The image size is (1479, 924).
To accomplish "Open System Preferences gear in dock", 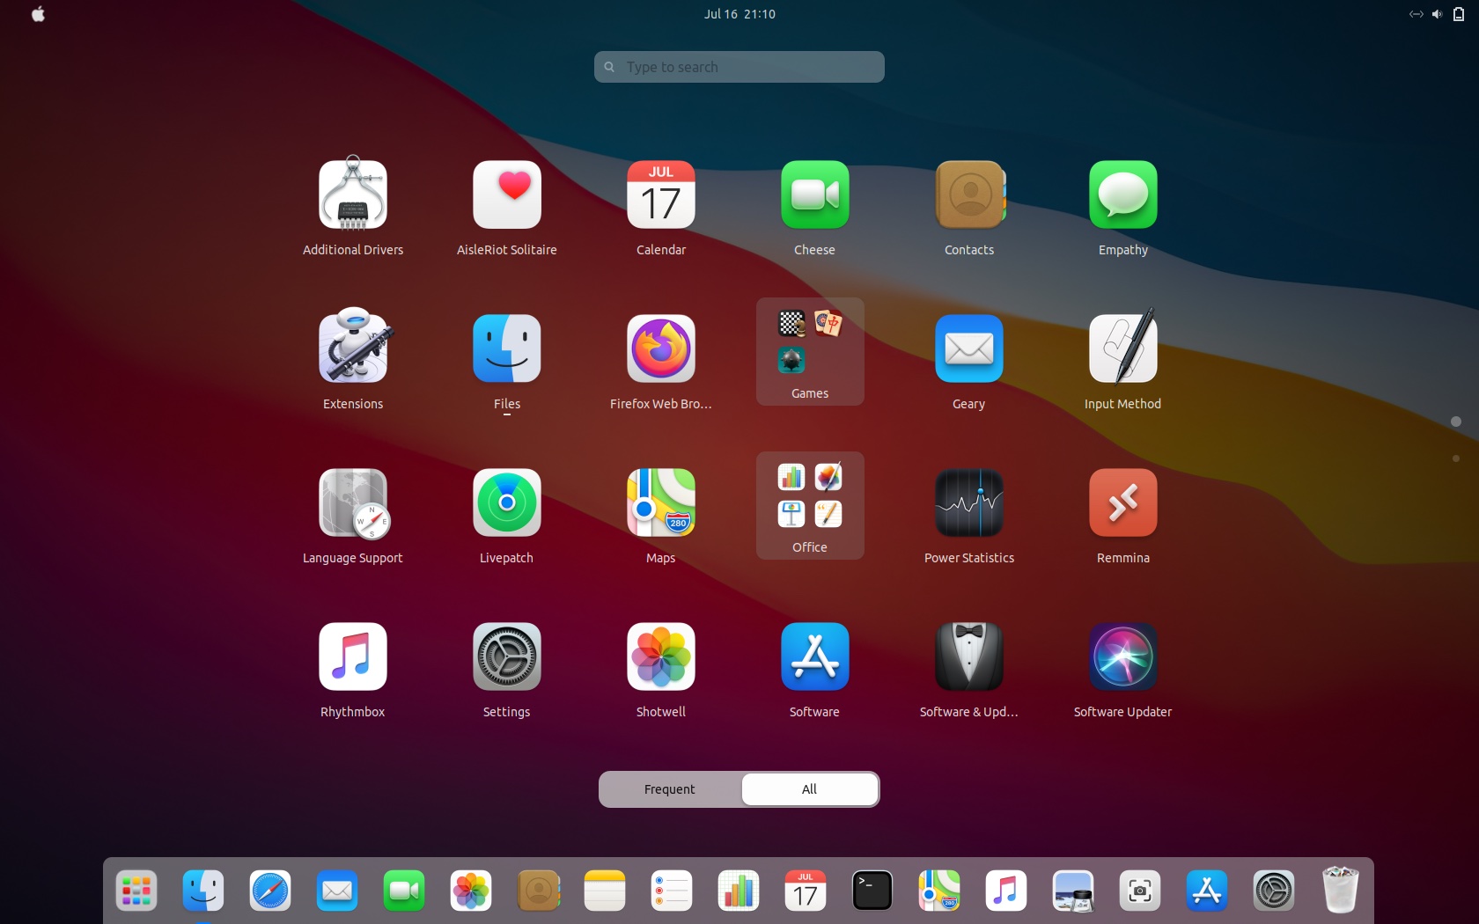I will pos(1274,891).
